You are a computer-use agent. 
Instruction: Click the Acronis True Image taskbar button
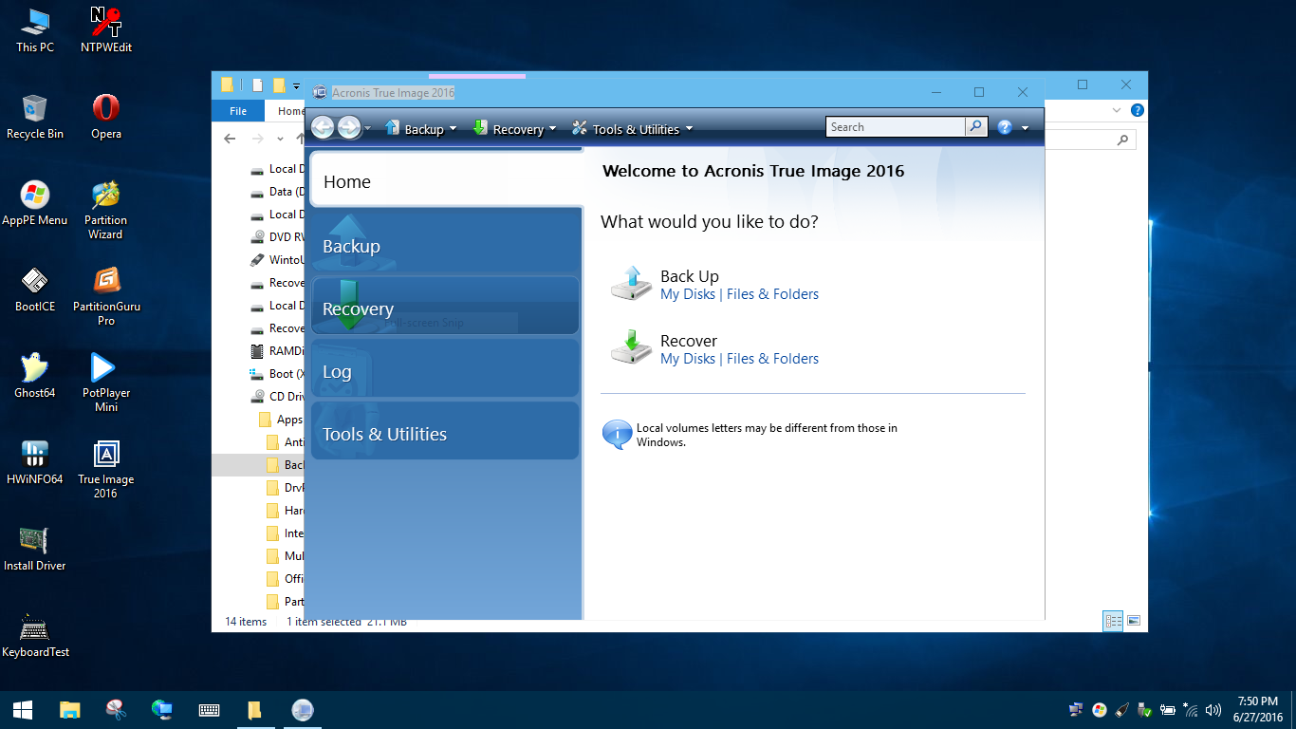pos(302,710)
